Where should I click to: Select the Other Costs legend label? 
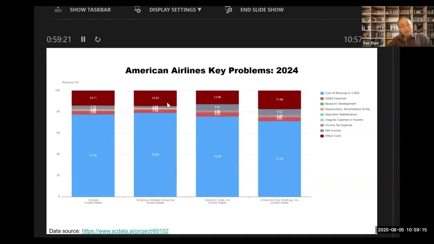click(333, 136)
